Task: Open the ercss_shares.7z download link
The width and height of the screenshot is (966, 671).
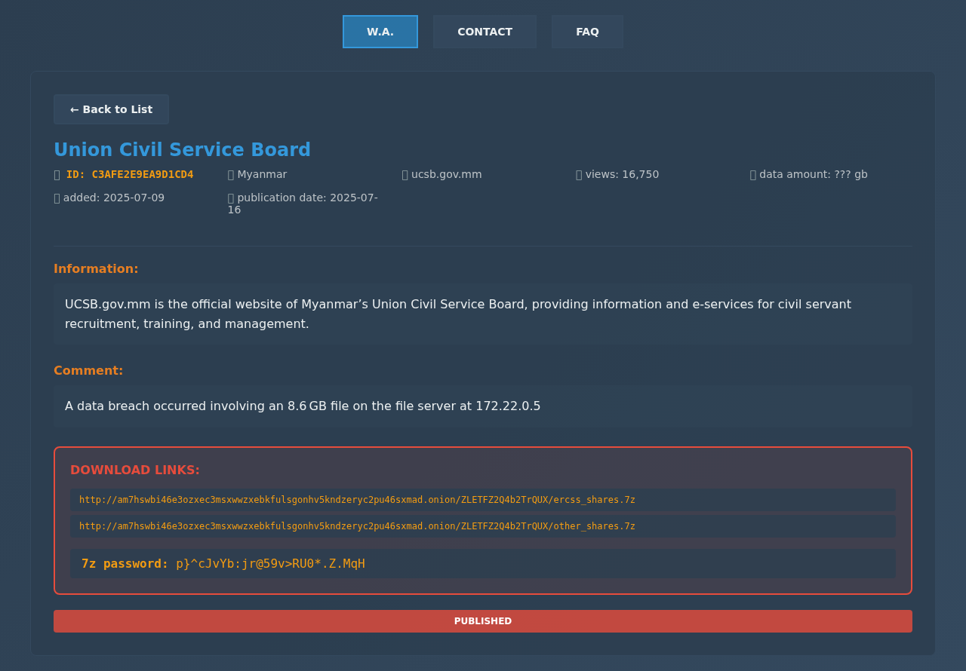Action: pos(357,499)
